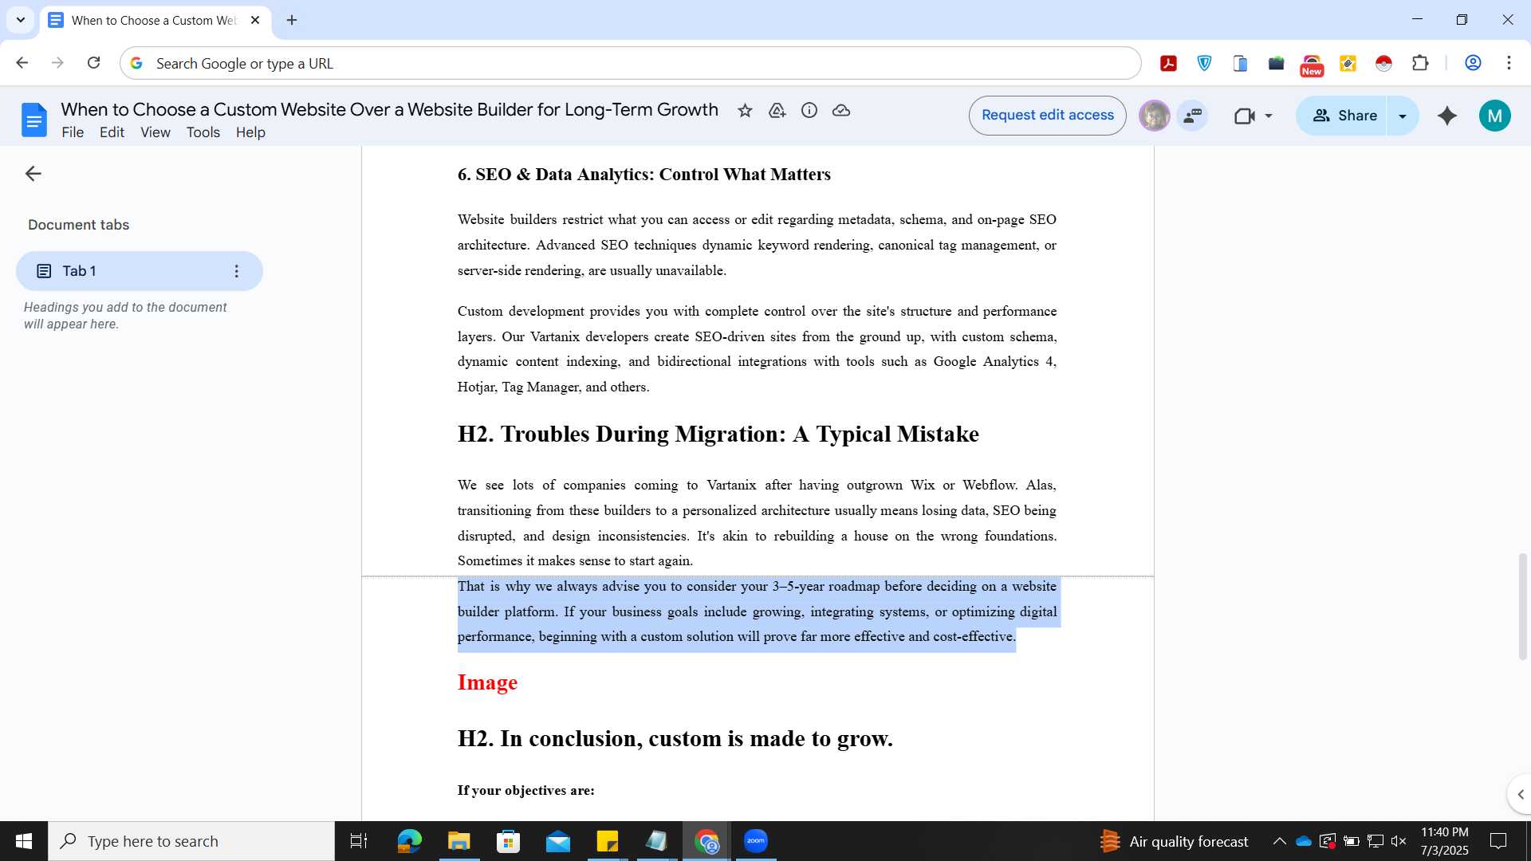Open the collaborator avatar photo

click(1154, 116)
